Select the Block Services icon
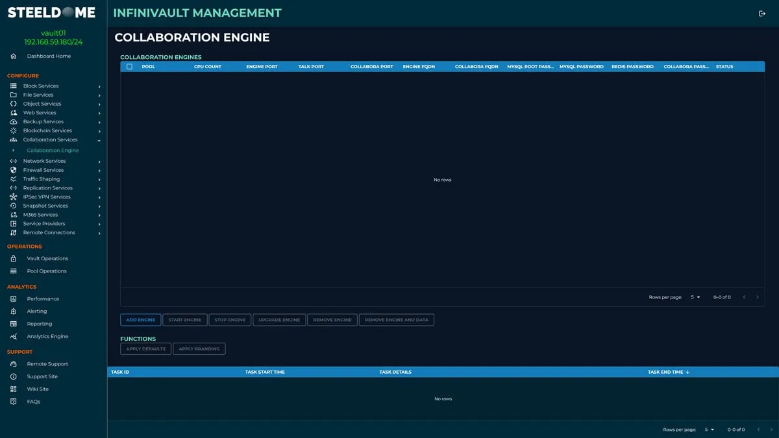This screenshot has width=779, height=438. pyautogui.click(x=14, y=85)
